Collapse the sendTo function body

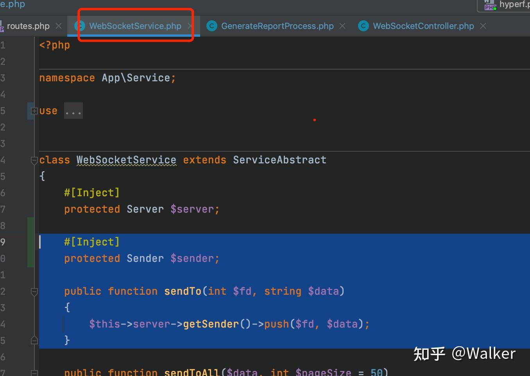(34, 291)
